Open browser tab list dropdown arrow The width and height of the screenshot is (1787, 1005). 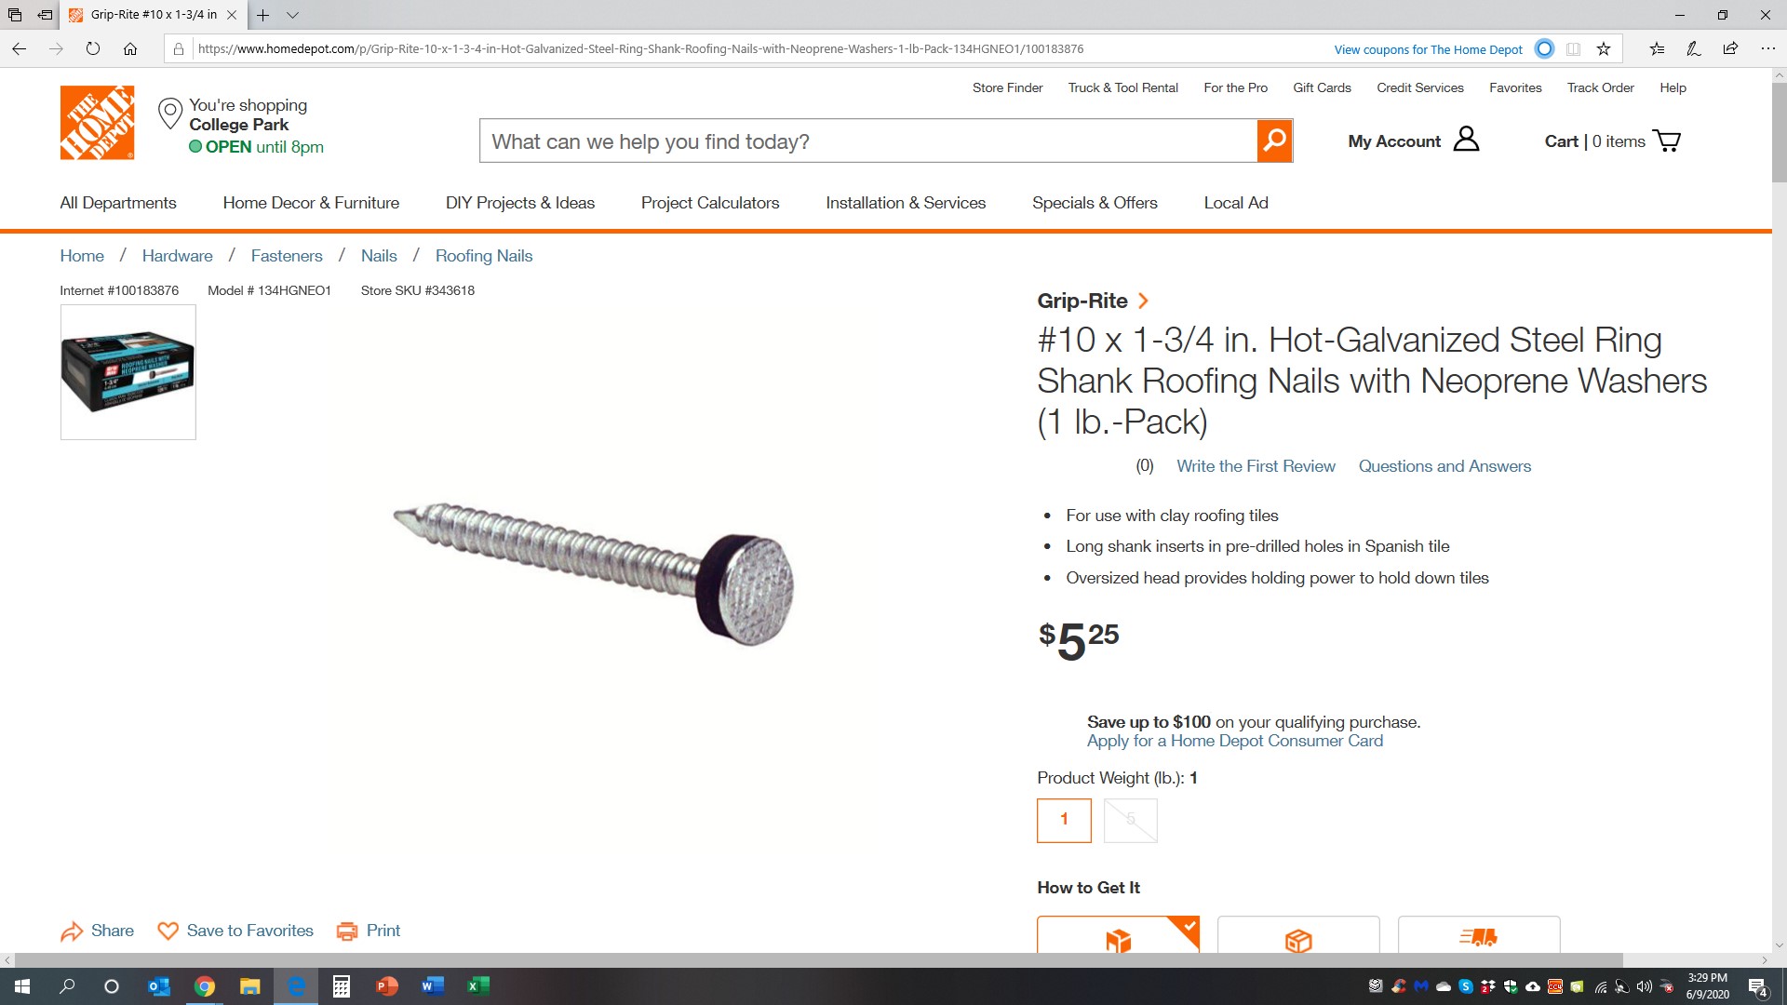tap(292, 15)
